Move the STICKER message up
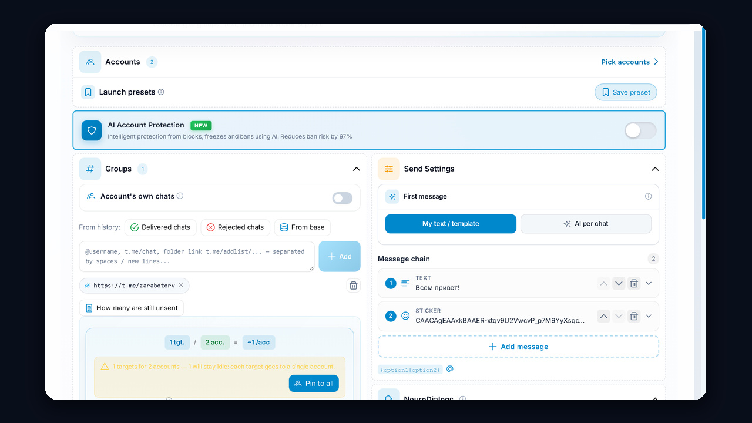This screenshot has width=752, height=423. (x=603, y=316)
